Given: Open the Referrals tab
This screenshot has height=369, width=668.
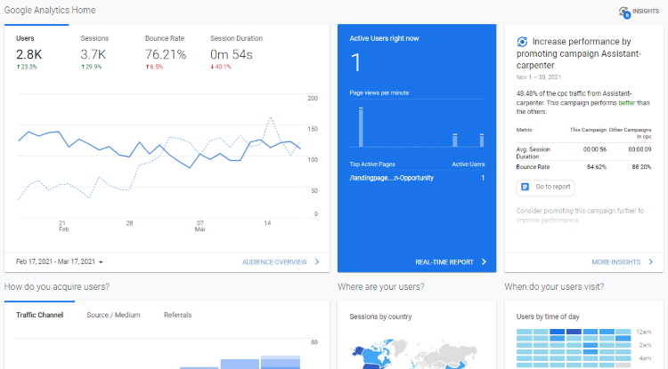Looking at the screenshot, I should point(177,315).
